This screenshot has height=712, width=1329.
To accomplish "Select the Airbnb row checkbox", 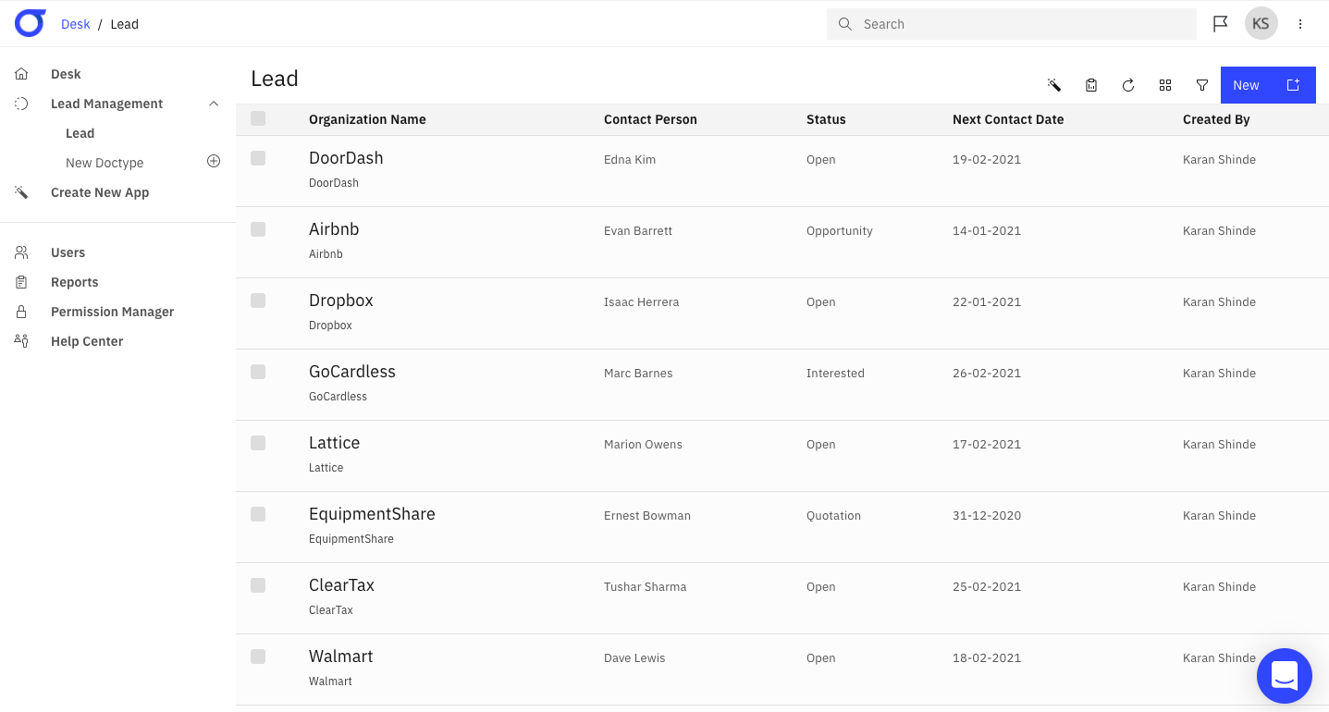I will (x=258, y=229).
